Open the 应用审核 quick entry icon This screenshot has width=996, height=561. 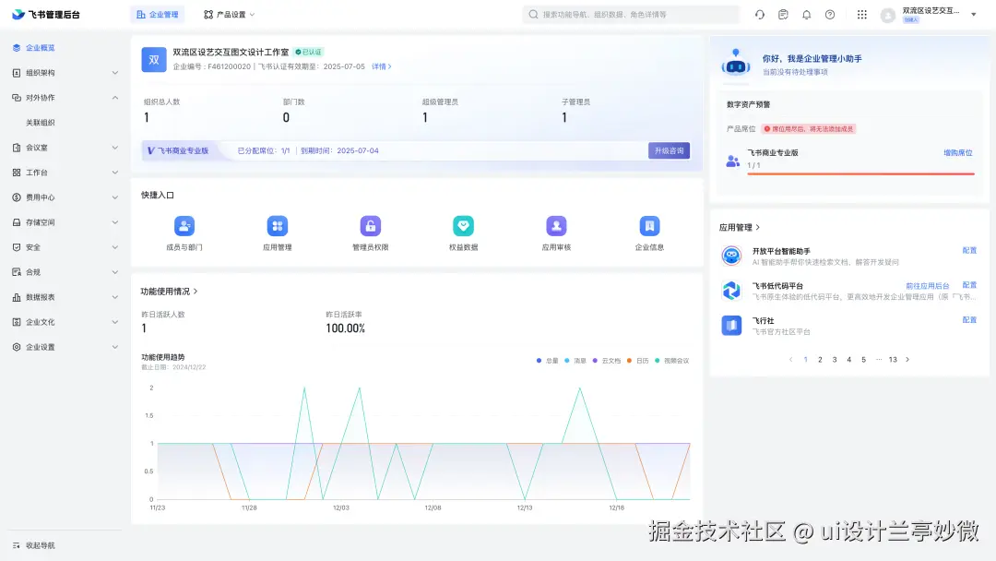tap(556, 226)
